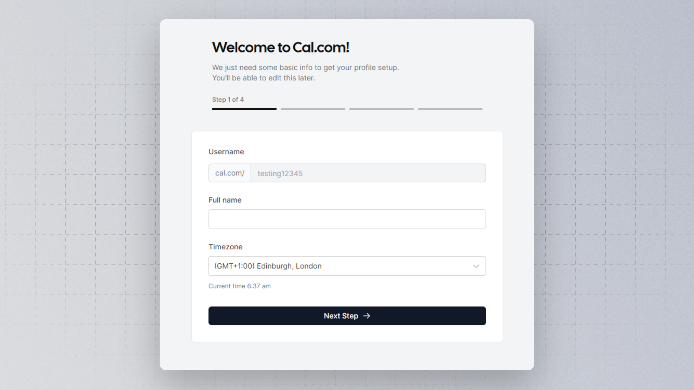Focus the Full name input field
This screenshot has width=694, height=390.
click(347, 219)
